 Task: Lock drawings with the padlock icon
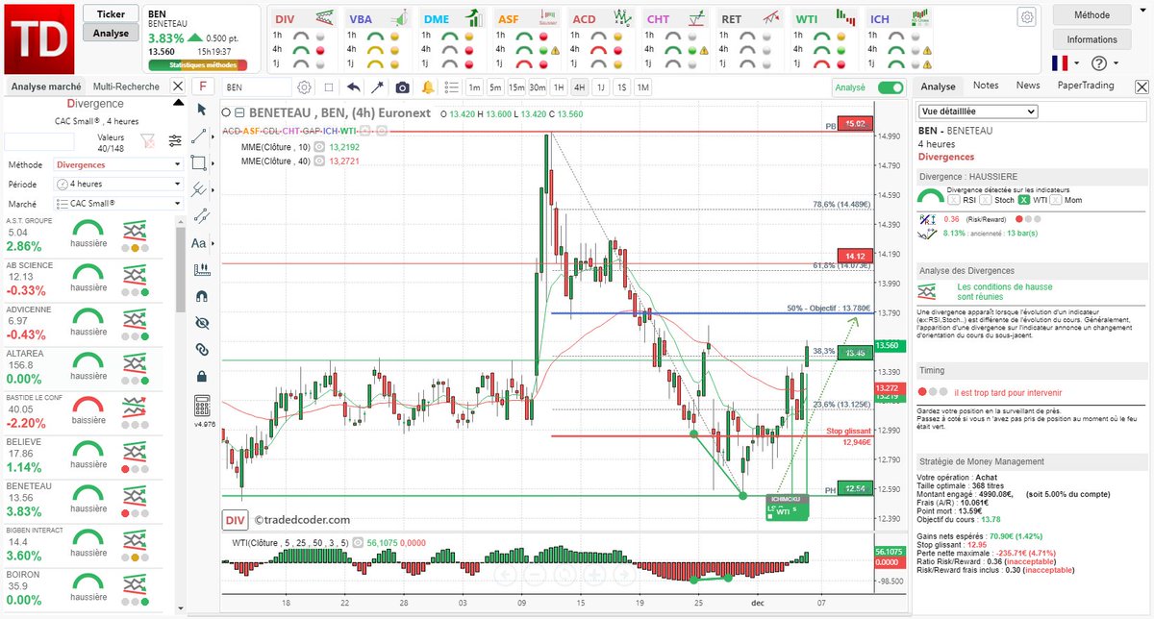pos(201,376)
